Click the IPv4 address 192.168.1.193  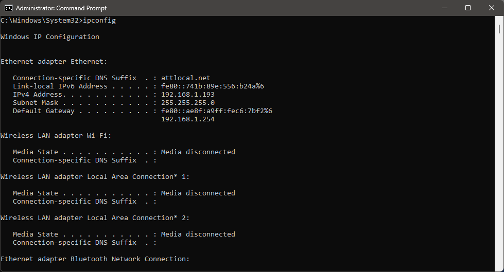point(187,95)
